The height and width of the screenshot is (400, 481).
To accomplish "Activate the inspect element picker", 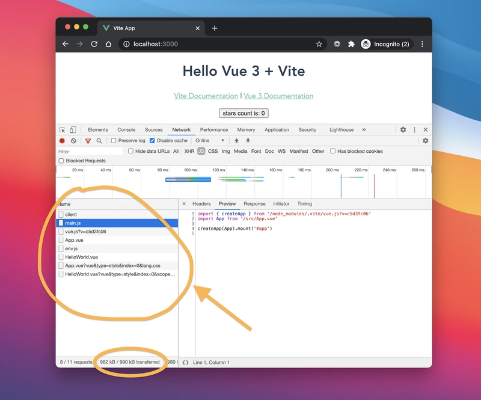I will 63,130.
